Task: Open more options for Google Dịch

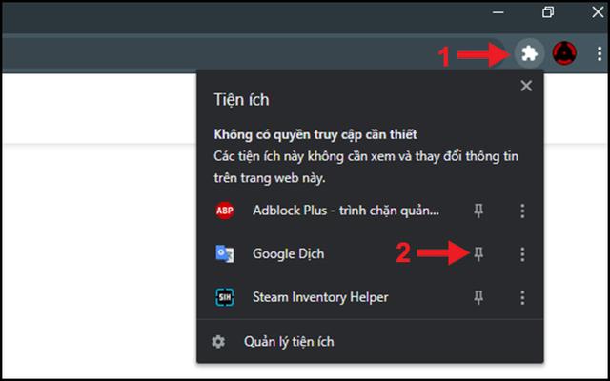Action: pos(521,254)
